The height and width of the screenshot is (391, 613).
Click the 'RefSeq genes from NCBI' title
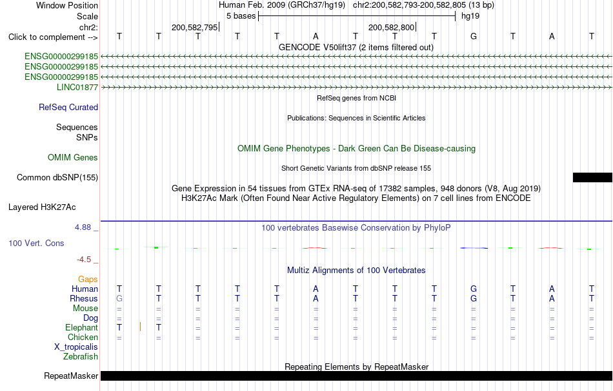tap(356, 99)
